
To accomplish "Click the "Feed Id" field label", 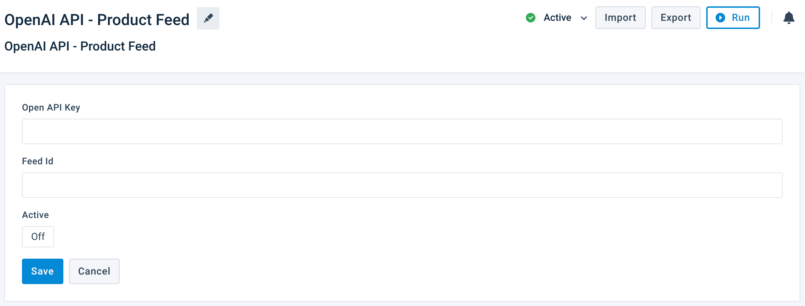I will click(38, 161).
